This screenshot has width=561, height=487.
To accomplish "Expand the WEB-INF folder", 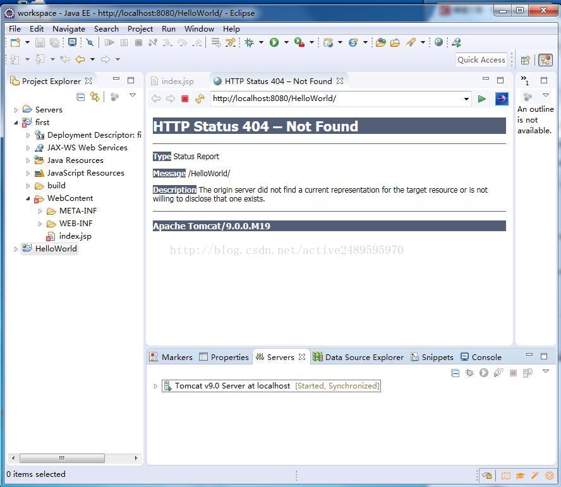I will (x=40, y=224).
